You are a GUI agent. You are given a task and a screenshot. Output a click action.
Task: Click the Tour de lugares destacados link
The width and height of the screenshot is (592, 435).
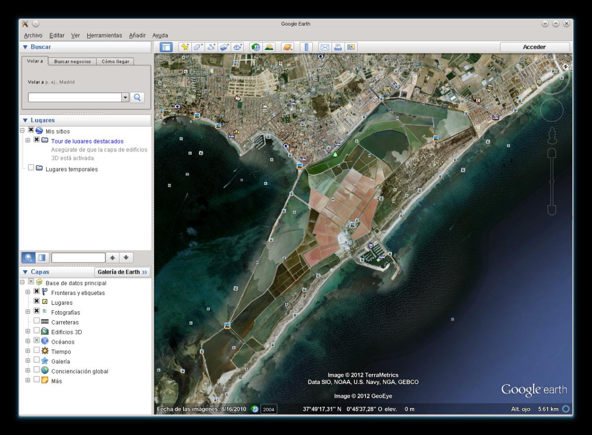tap(87, 141)
